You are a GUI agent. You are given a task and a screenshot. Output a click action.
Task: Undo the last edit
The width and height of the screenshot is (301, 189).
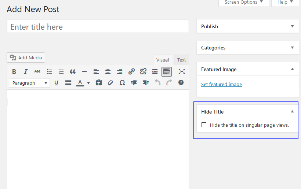pyautogui.click(x=157, y=83)
